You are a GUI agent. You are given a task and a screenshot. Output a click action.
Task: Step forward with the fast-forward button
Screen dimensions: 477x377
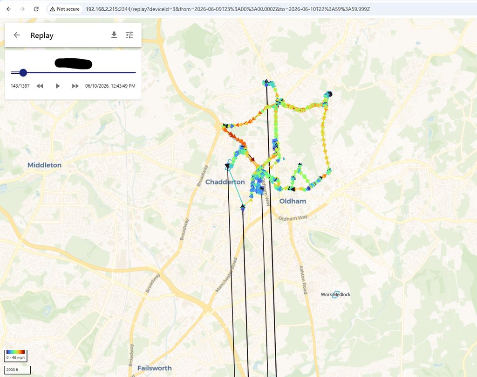[x=75, y=86]
